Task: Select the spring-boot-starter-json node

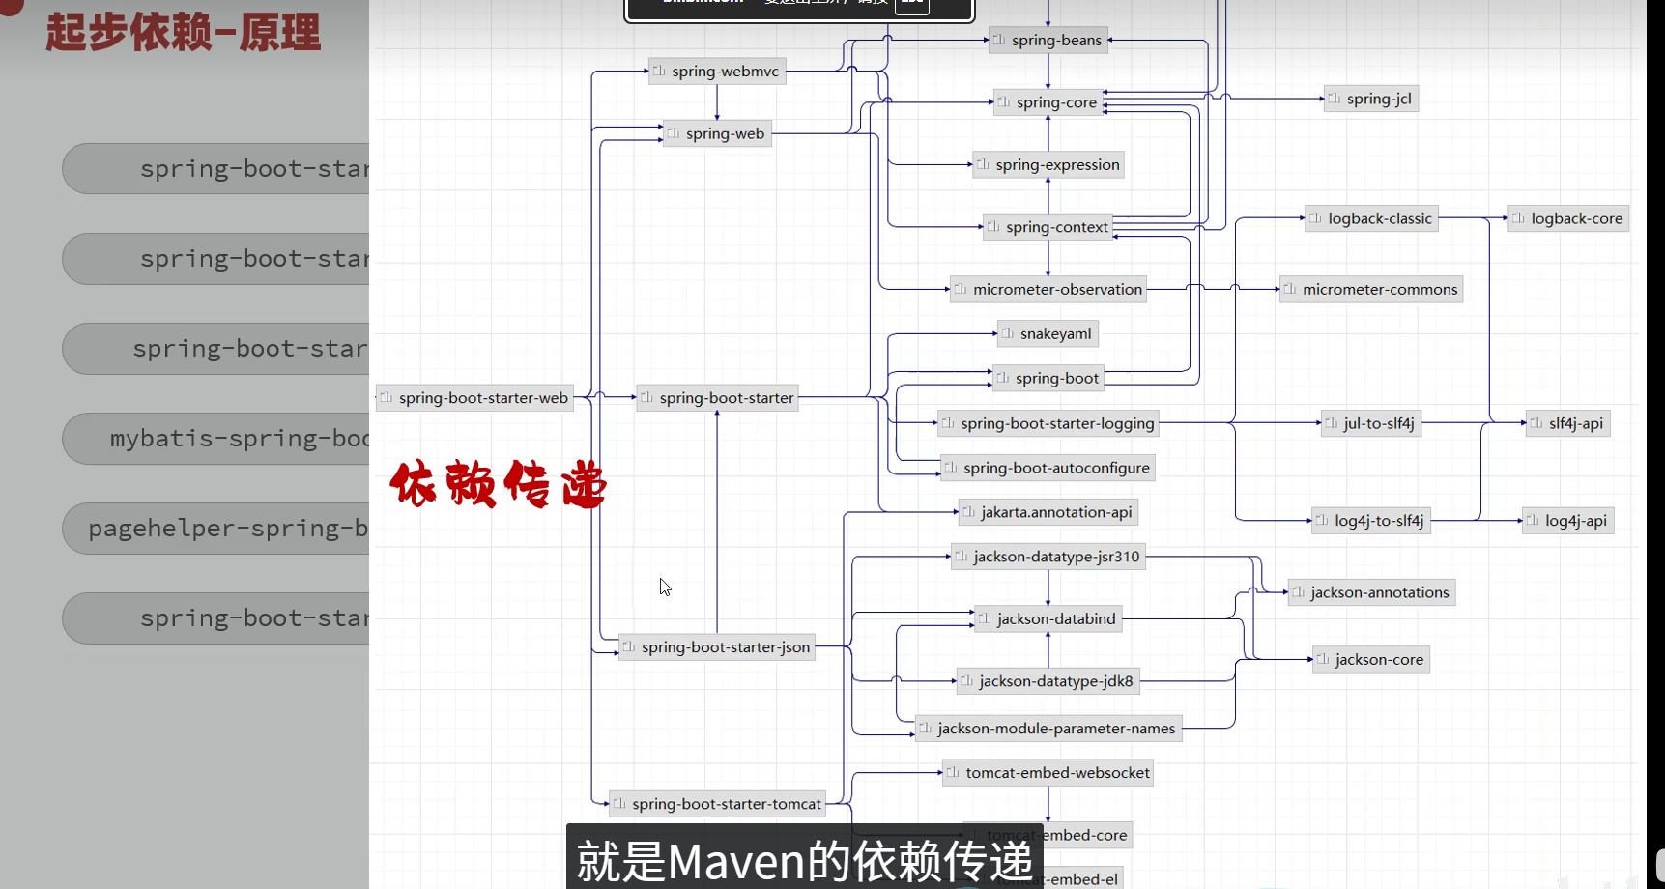Action: pyautogui.click(x=717, y=647)
